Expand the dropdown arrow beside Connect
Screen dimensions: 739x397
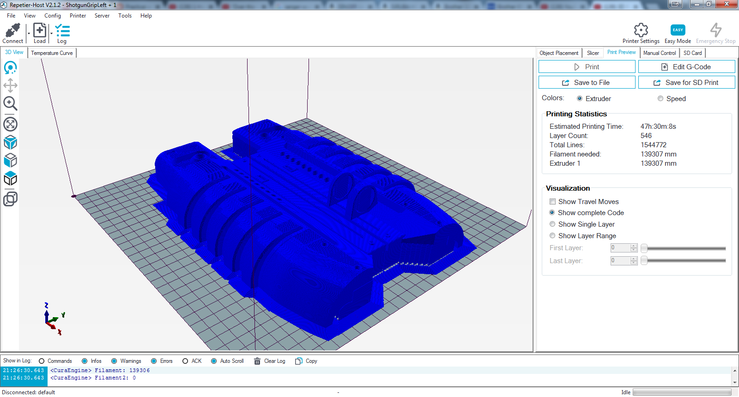point(29,33)
